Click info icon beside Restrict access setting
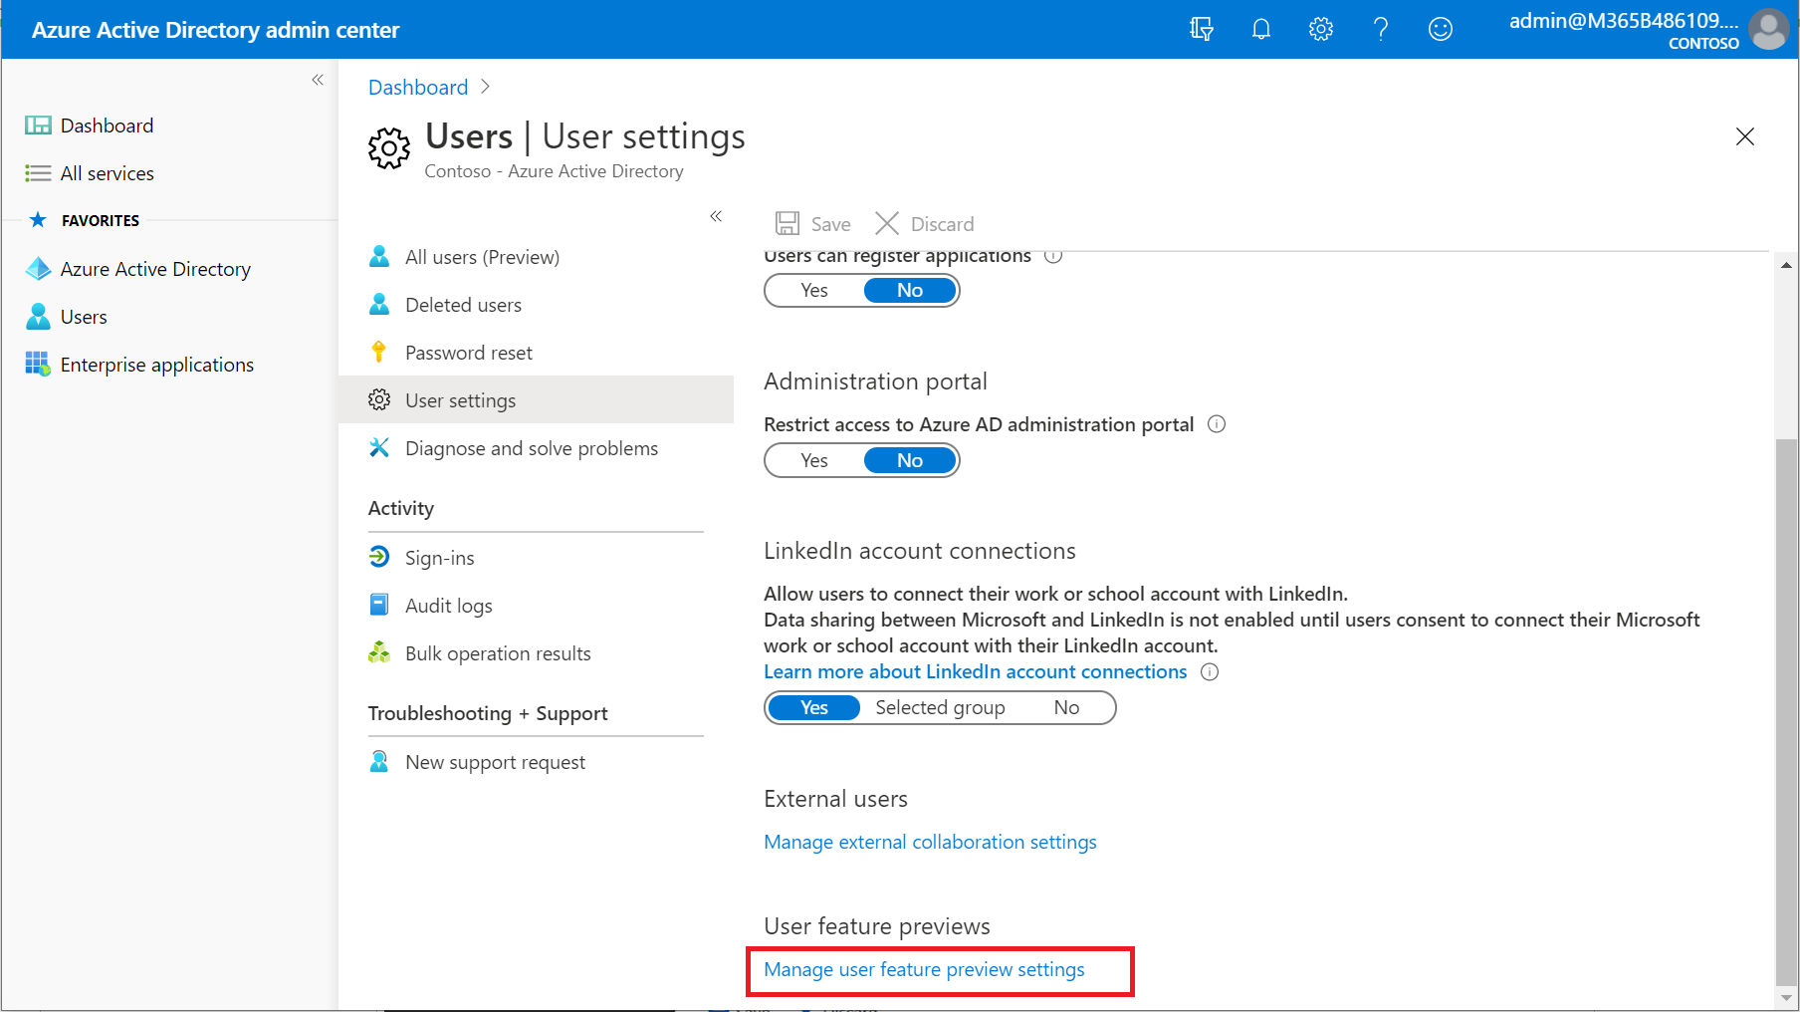The image size is (1800, 1012). (1217, 424)
